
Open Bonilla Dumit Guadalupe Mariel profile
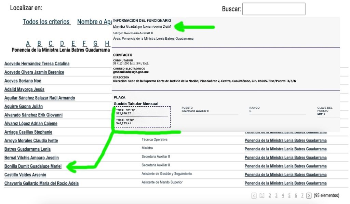tap(33, 166)
